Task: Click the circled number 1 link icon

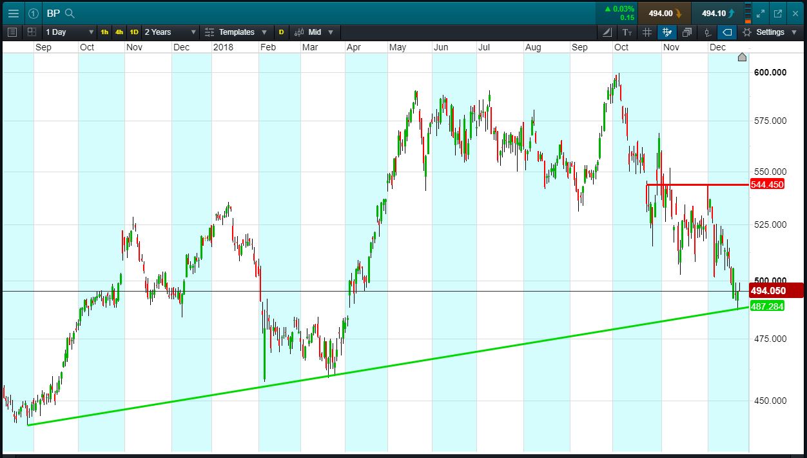Action: click(x=34, y=13)
